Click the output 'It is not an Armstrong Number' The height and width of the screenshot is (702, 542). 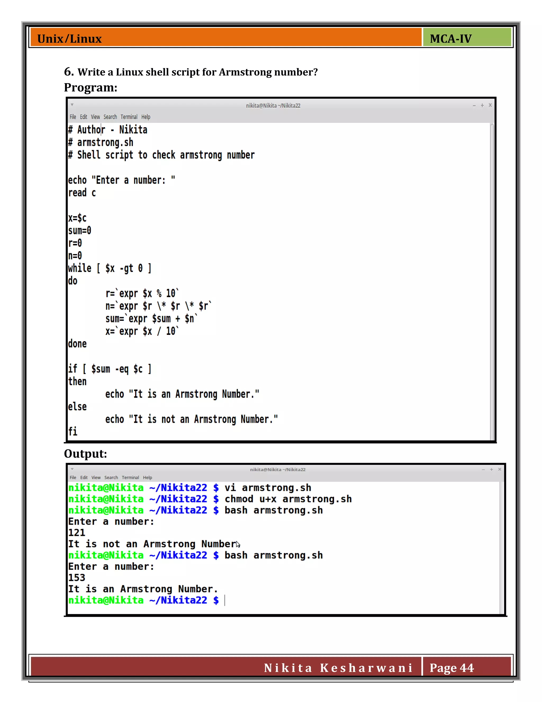point(152,544)
